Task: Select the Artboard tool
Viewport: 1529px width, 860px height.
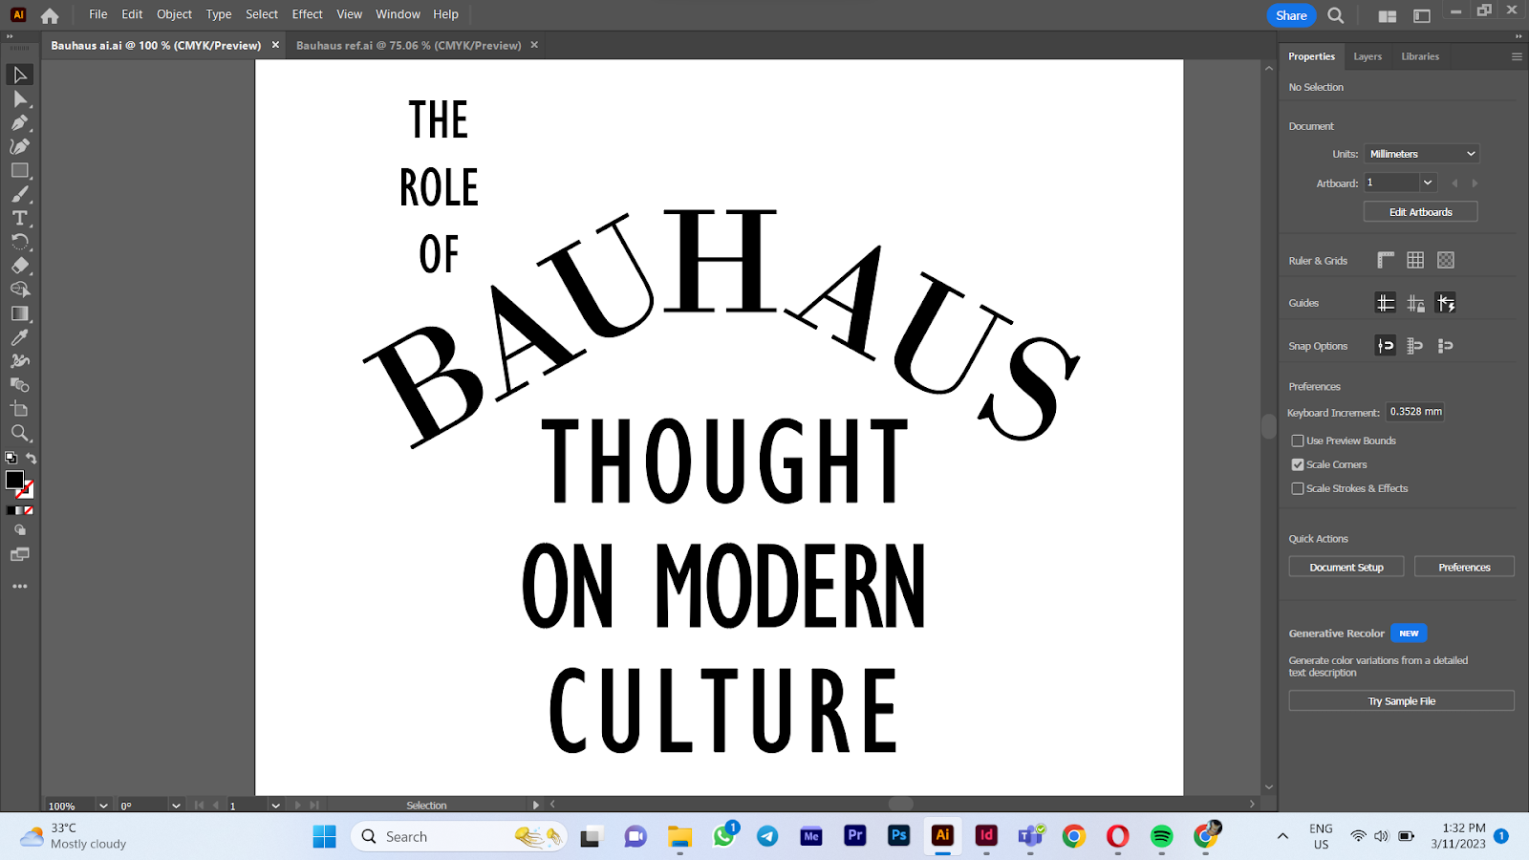Action: [x=20, y=409]
